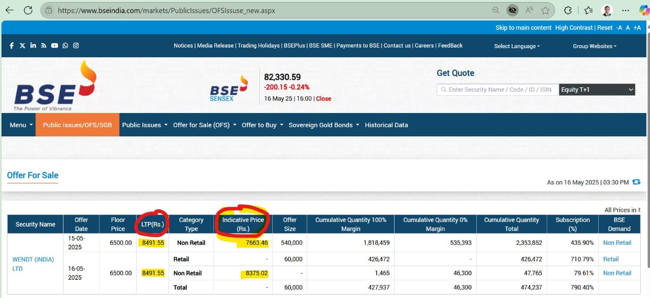This screenshot has width=650, height=298.
Task: Open the RSS feed icon
Action: pyautogui.click(x=44, y=46)
